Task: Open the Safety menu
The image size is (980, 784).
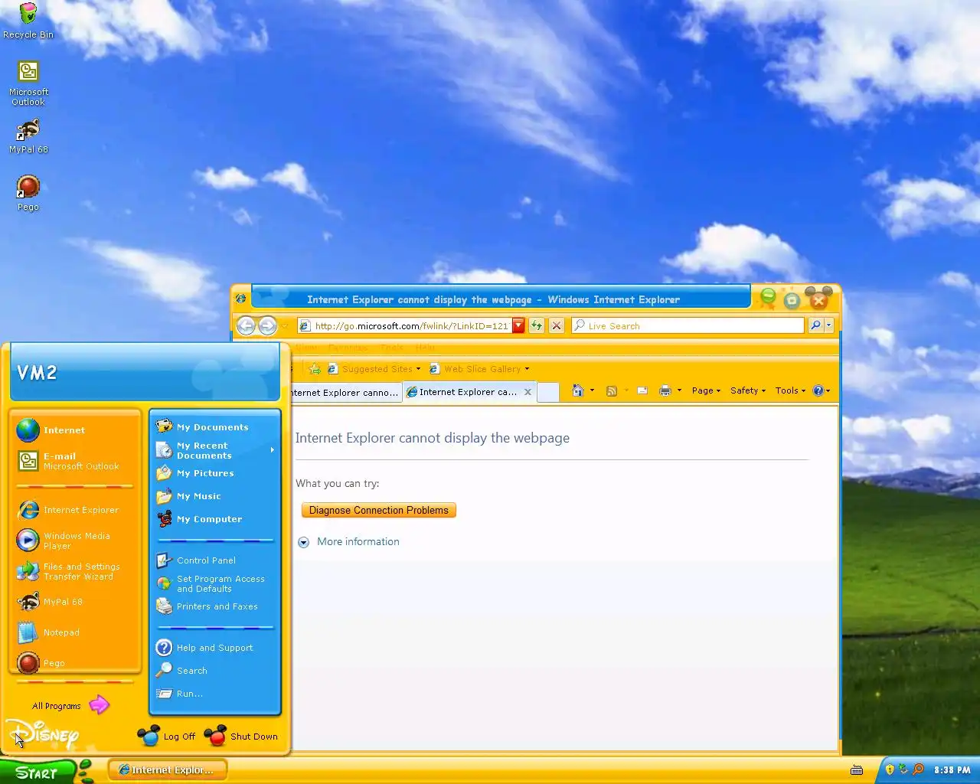Action: [748, 390]
